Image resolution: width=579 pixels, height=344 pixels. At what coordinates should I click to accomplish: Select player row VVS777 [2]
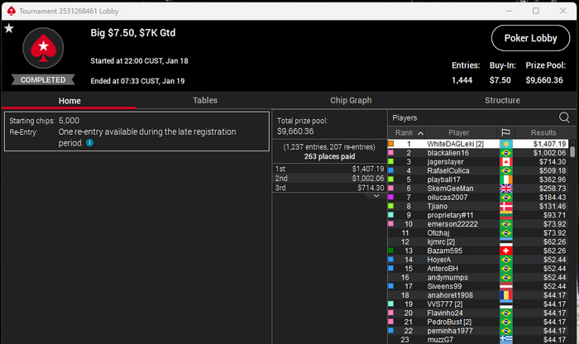point(478,304)
